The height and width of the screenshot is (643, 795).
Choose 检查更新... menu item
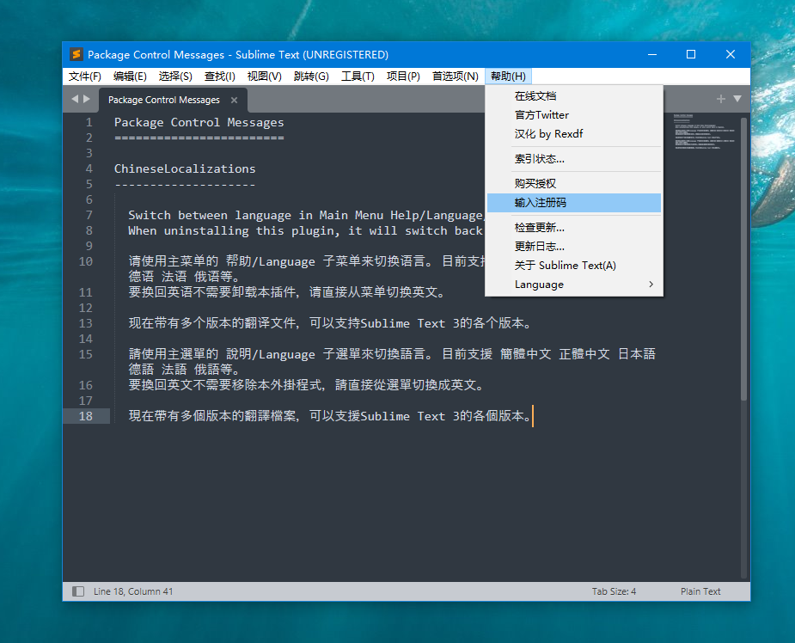coord(574,228)
